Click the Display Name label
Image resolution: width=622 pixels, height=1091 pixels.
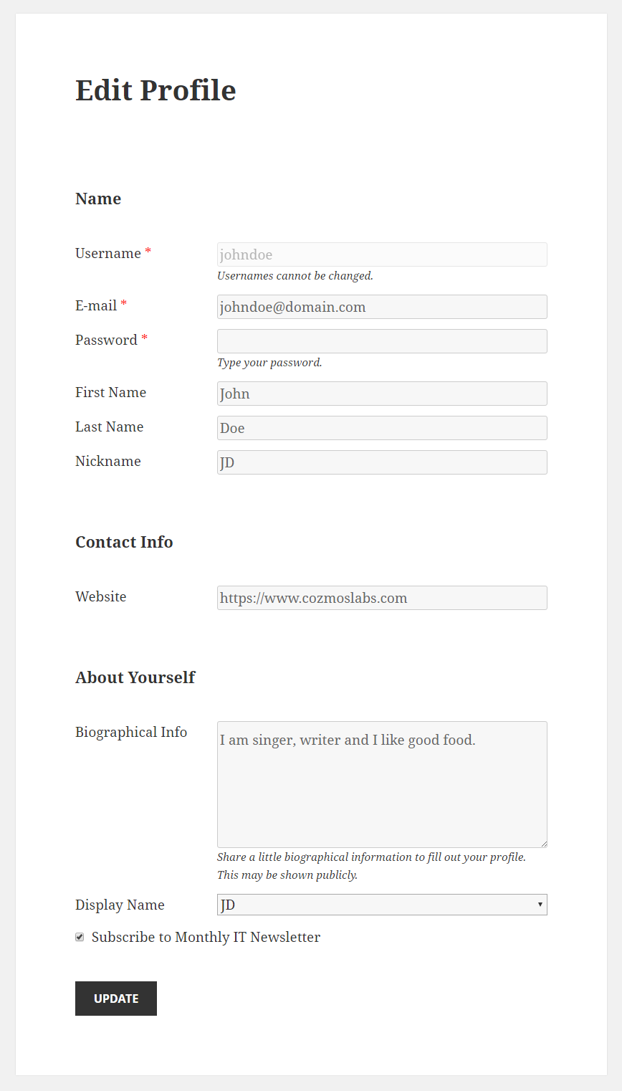coord(120,905)
